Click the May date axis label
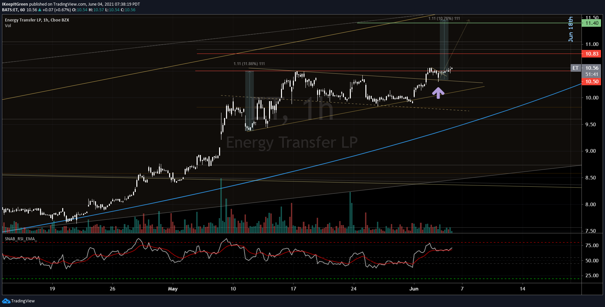Screen dimensions: 605x307 click(173, 289)
